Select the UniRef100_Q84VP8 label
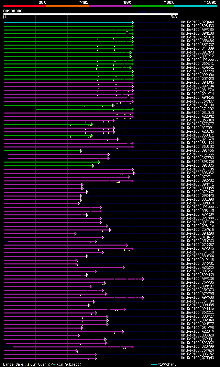The height and width of the screenshot is (367, 220). coord(197,328)
